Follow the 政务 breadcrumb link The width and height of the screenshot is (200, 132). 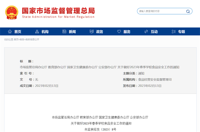[x=22, y=39]
